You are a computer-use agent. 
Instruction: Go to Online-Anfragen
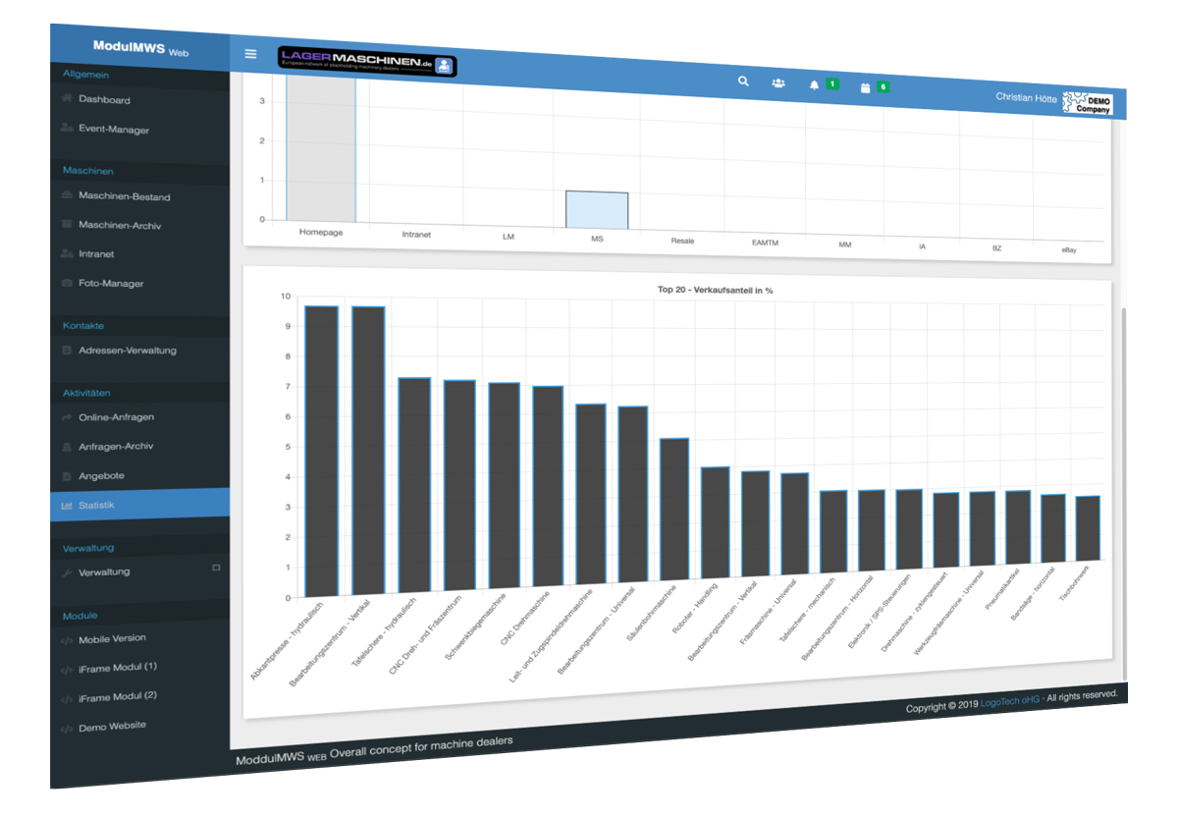pos(116,417)
